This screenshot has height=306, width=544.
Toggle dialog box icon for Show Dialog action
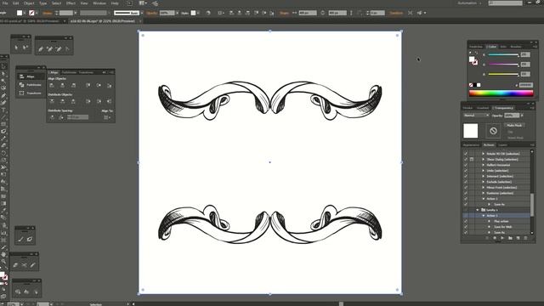(x=472, y=159)
